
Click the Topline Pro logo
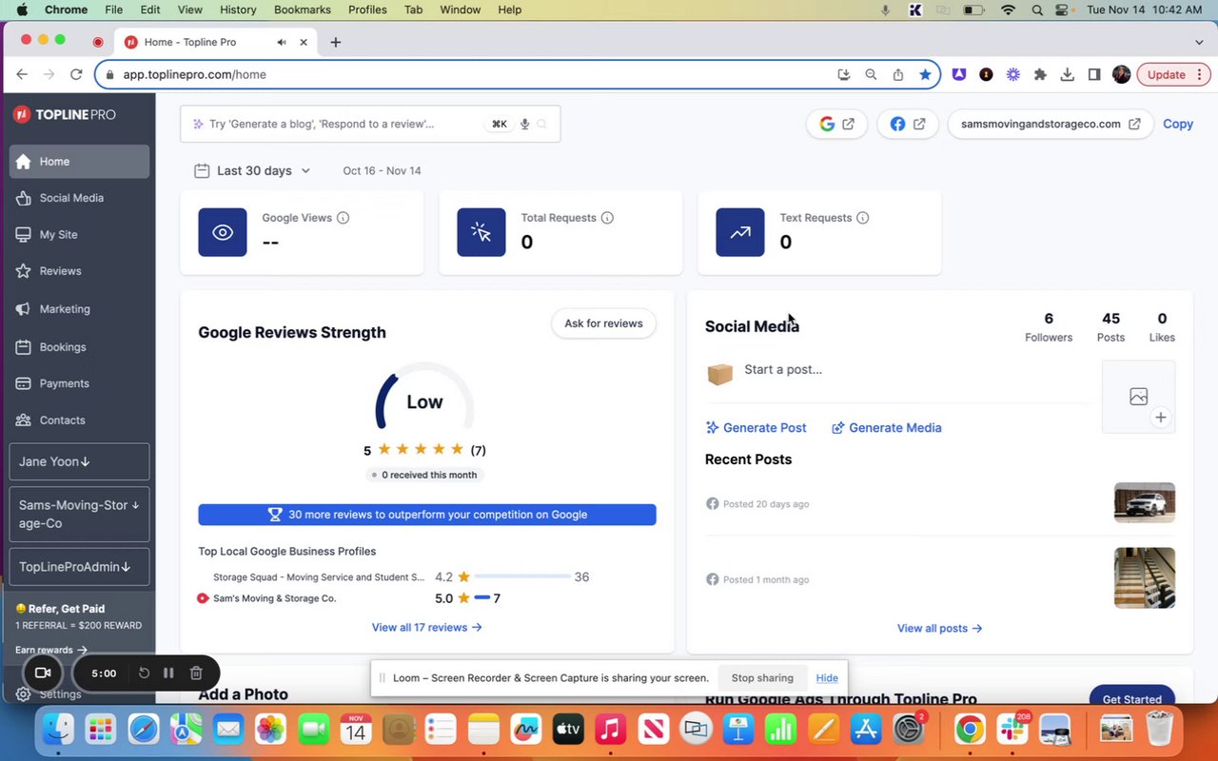pyautogui.click(x=65, y=114)
